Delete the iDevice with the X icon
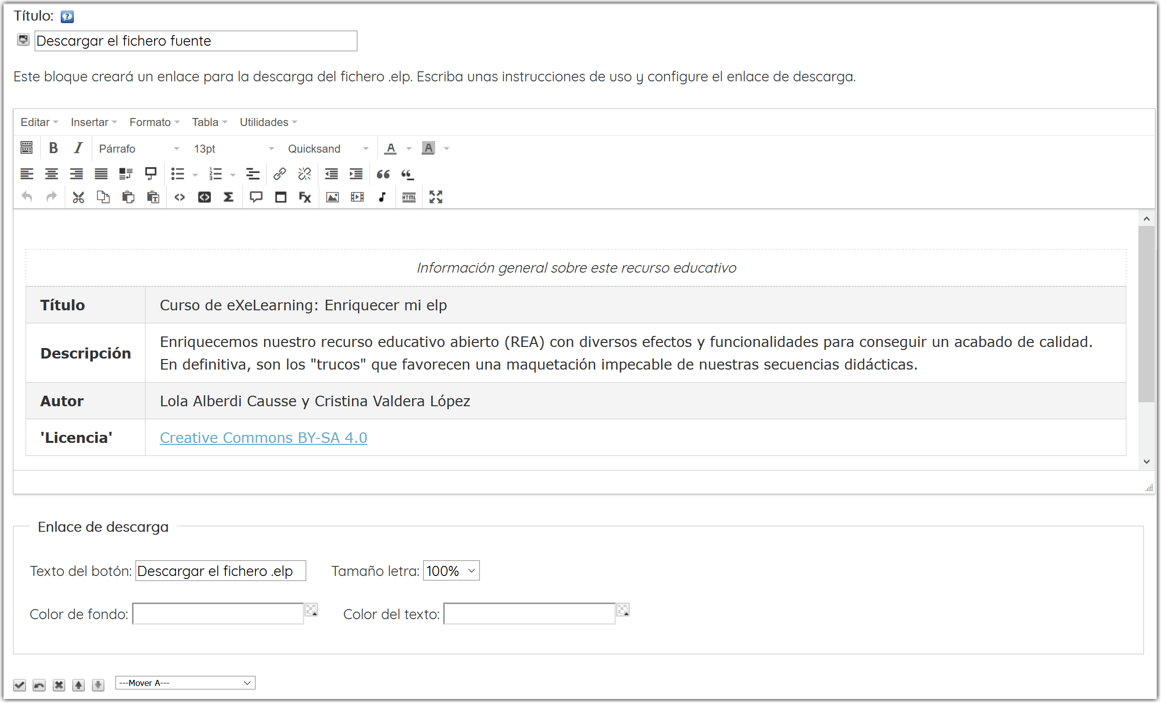 coord(59,685)
